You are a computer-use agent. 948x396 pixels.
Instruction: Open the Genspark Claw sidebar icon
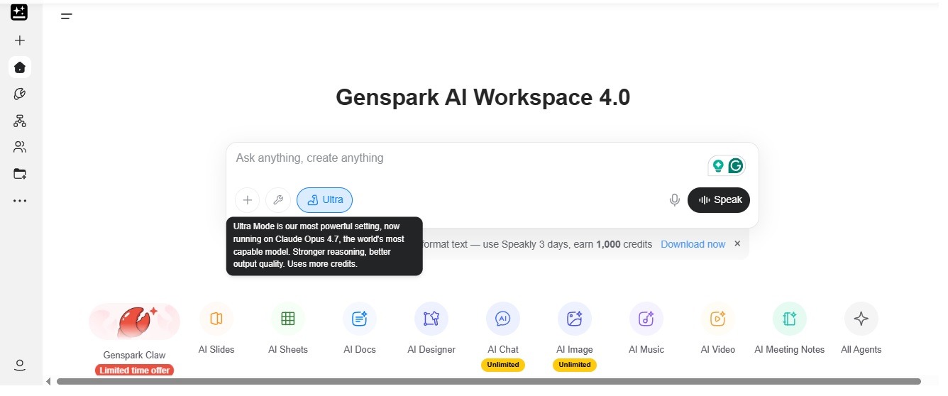coord(20,94)
